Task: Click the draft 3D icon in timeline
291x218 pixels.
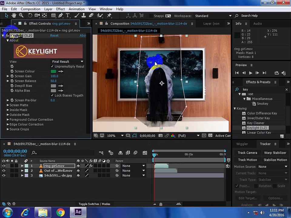Action: (111, 153)
